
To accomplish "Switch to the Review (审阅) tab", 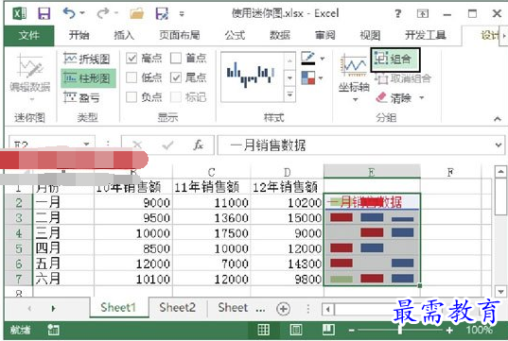I will pos(325,35).
